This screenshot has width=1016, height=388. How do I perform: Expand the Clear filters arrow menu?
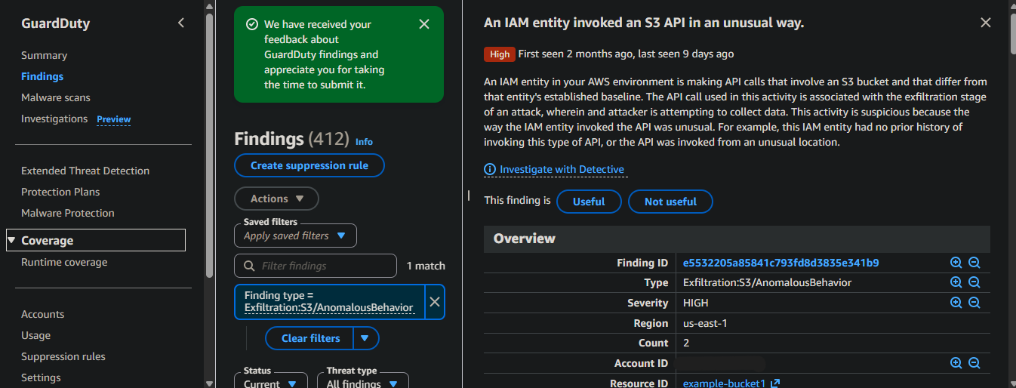pyautogui.click(x=366, y=338)
